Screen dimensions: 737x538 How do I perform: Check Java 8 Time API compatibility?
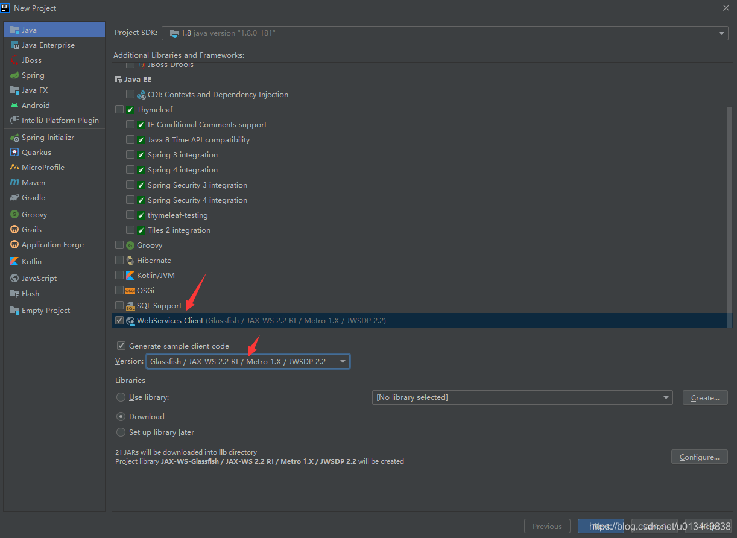tap(130, 139)
